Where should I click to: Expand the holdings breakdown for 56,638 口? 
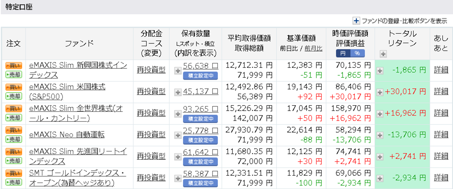[x=178, y=71]
